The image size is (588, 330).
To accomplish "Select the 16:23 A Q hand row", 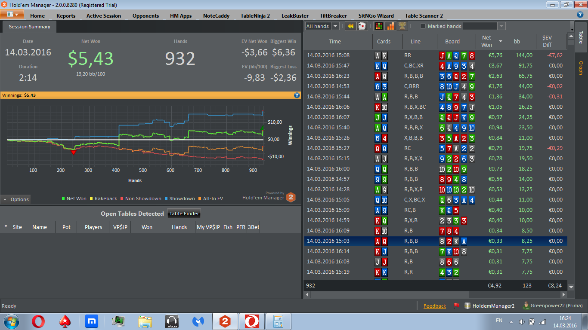I will [x=436, y=76].
